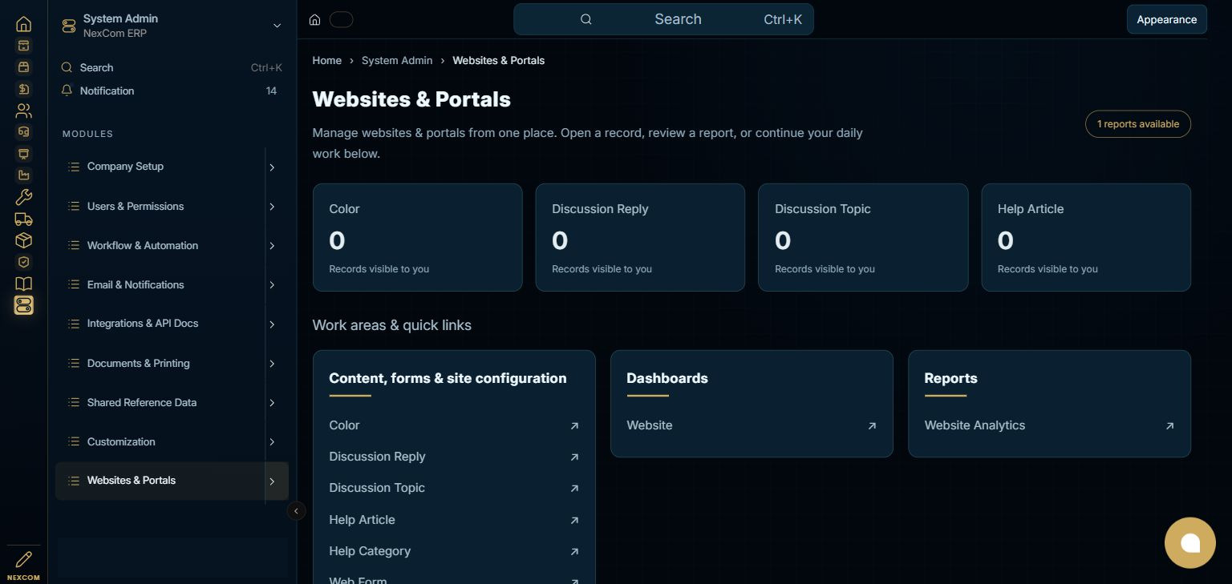Click the arrow icon next to Help Article
Image resolution: width=1232 pixels, height=584 pixels.
coord(574,521)
